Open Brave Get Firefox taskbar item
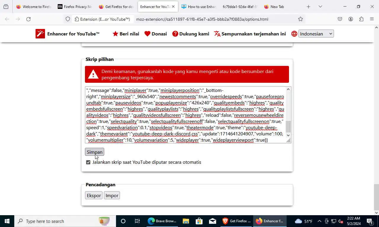Image resolution: width=379 pixels, height=227 pixels. coord(236,221)
